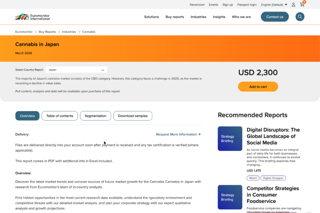320x213 pixels.
Task: Go to the Events link
Action: tap(213, 5)
